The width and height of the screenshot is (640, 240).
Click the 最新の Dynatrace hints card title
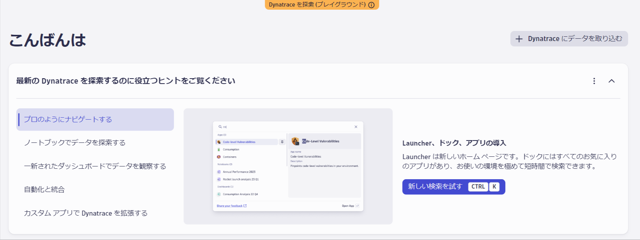pyautogui.click(x=126, y=81)
